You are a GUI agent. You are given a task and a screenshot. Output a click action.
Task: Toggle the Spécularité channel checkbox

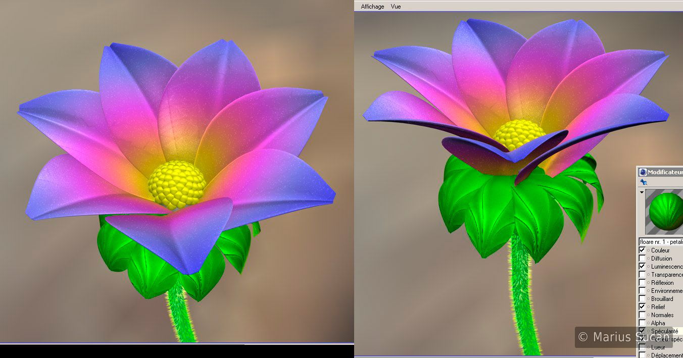[642, 331]
